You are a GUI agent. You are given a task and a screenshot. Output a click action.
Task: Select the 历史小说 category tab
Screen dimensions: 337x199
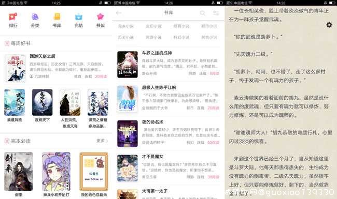(126, 37)
